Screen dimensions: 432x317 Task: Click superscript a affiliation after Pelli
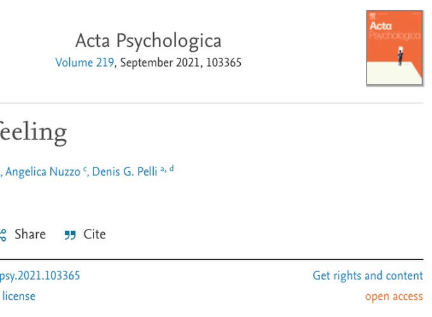[x=163, y=169]
